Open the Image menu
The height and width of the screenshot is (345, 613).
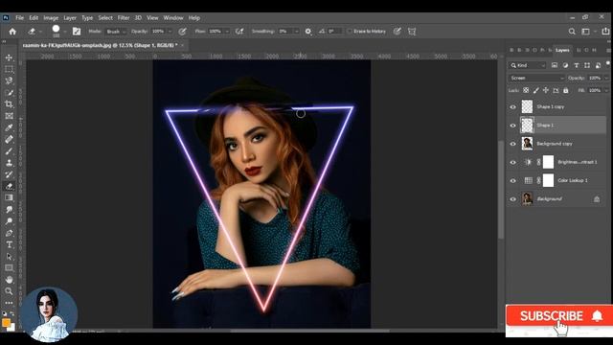[51, 18]
